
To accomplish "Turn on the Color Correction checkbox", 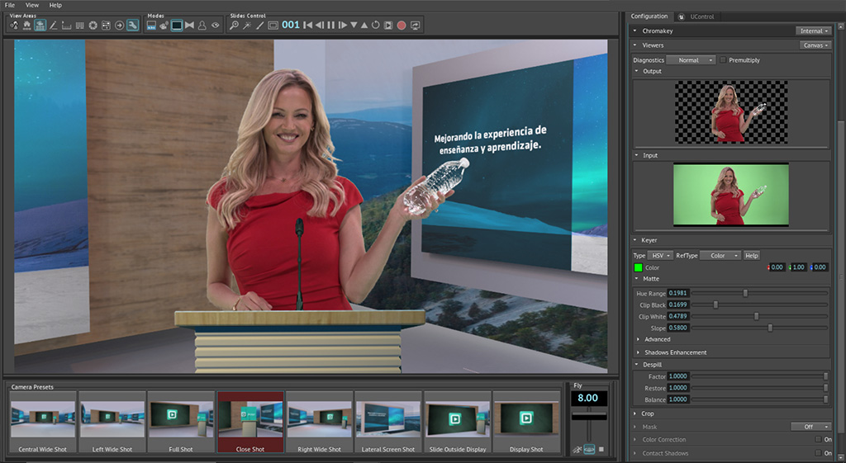I will click(x=817, y=440).
